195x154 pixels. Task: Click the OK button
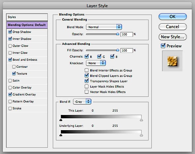(173, 17)
